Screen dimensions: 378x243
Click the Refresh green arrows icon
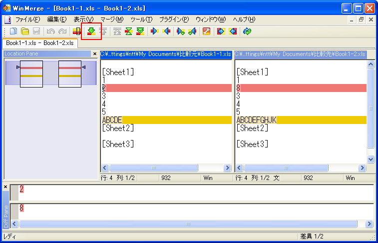click(247, 31)
